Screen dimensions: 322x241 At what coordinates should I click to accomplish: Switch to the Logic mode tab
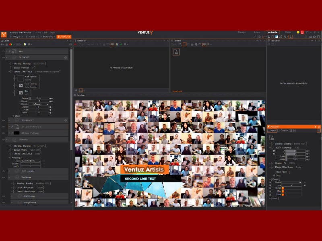click(257, 32)
